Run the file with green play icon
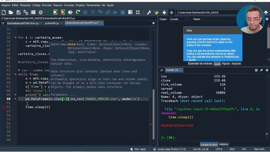 [x=48, y=12]
